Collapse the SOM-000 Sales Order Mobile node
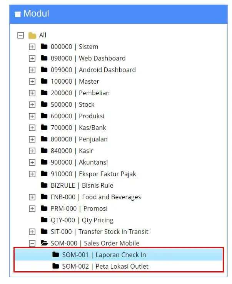232x284 pixels. pos(32,243)
